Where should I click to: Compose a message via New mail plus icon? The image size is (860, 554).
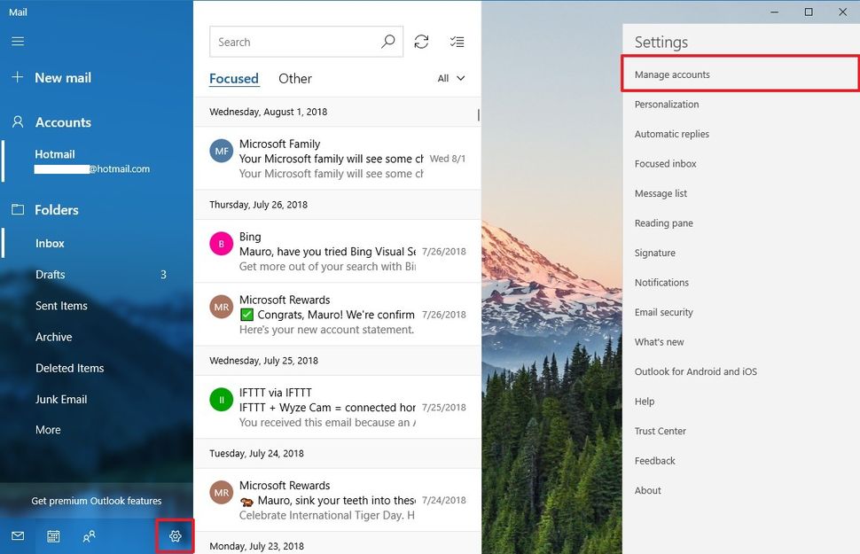(18, 78)
